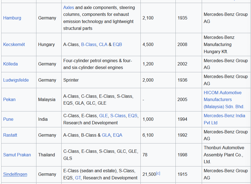Open footnote [c] next to 21,500
This screenshot has height=184, width=251.
click(x=158, y=173)
